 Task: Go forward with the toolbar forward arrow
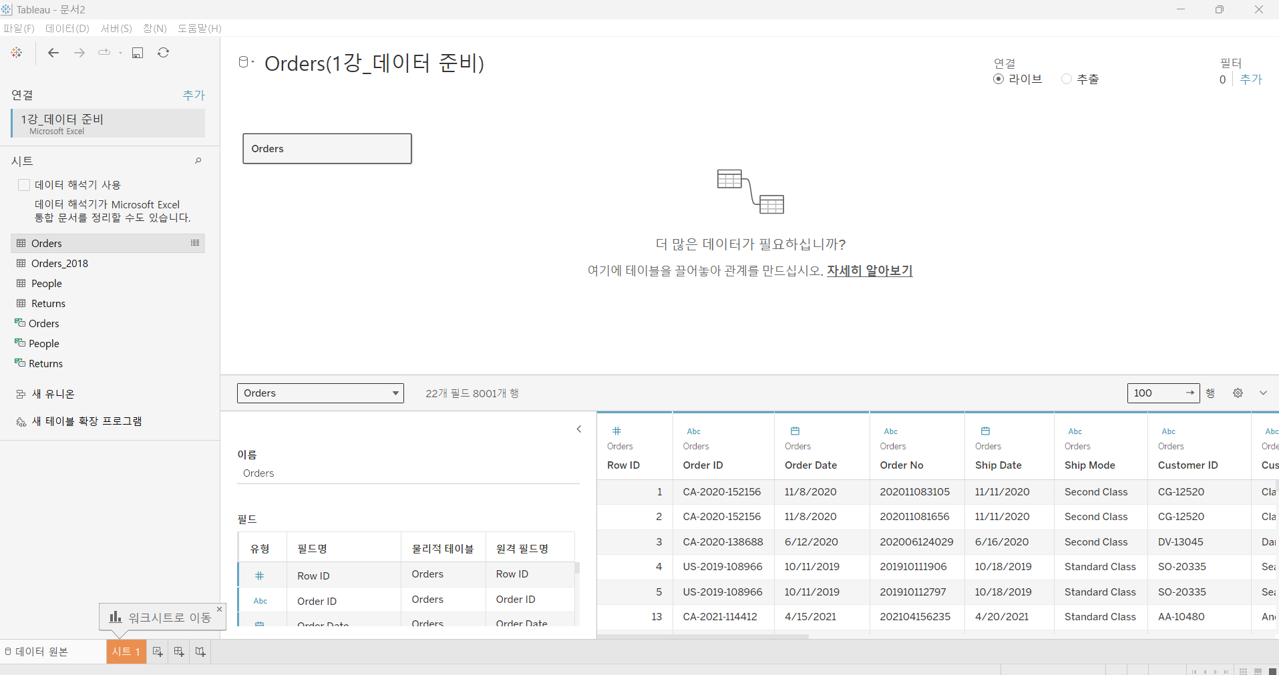click(x=79, y=53)
